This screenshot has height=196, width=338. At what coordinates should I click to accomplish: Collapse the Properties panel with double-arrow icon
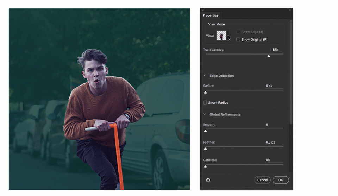coord(290,10)
